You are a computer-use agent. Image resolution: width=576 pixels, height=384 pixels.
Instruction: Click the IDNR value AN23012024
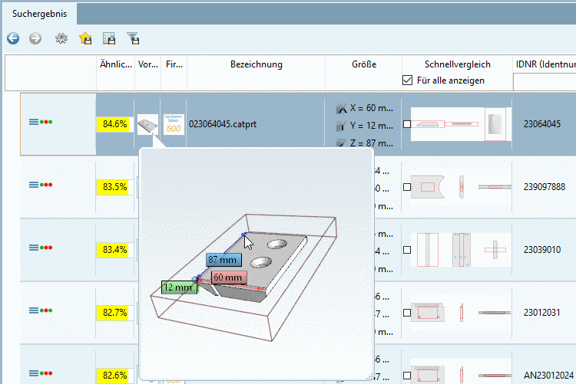(548, 376)
